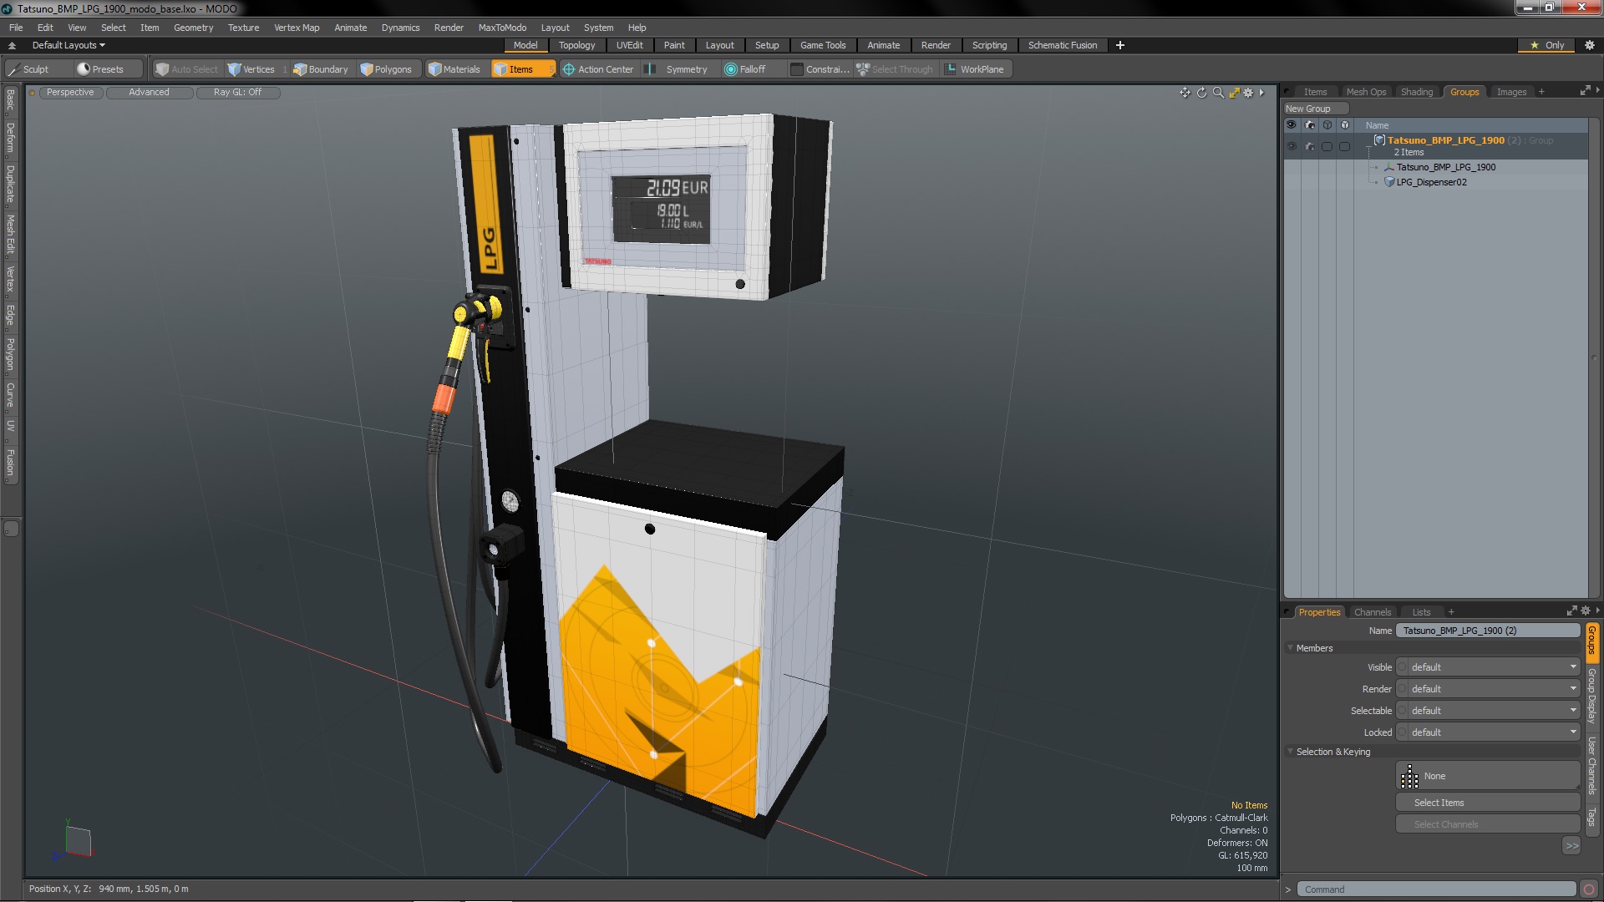Select LPG_Dispenser02 in the groups tree
The width and height of the screenshot is (1604, 902).
point(1431,182)
